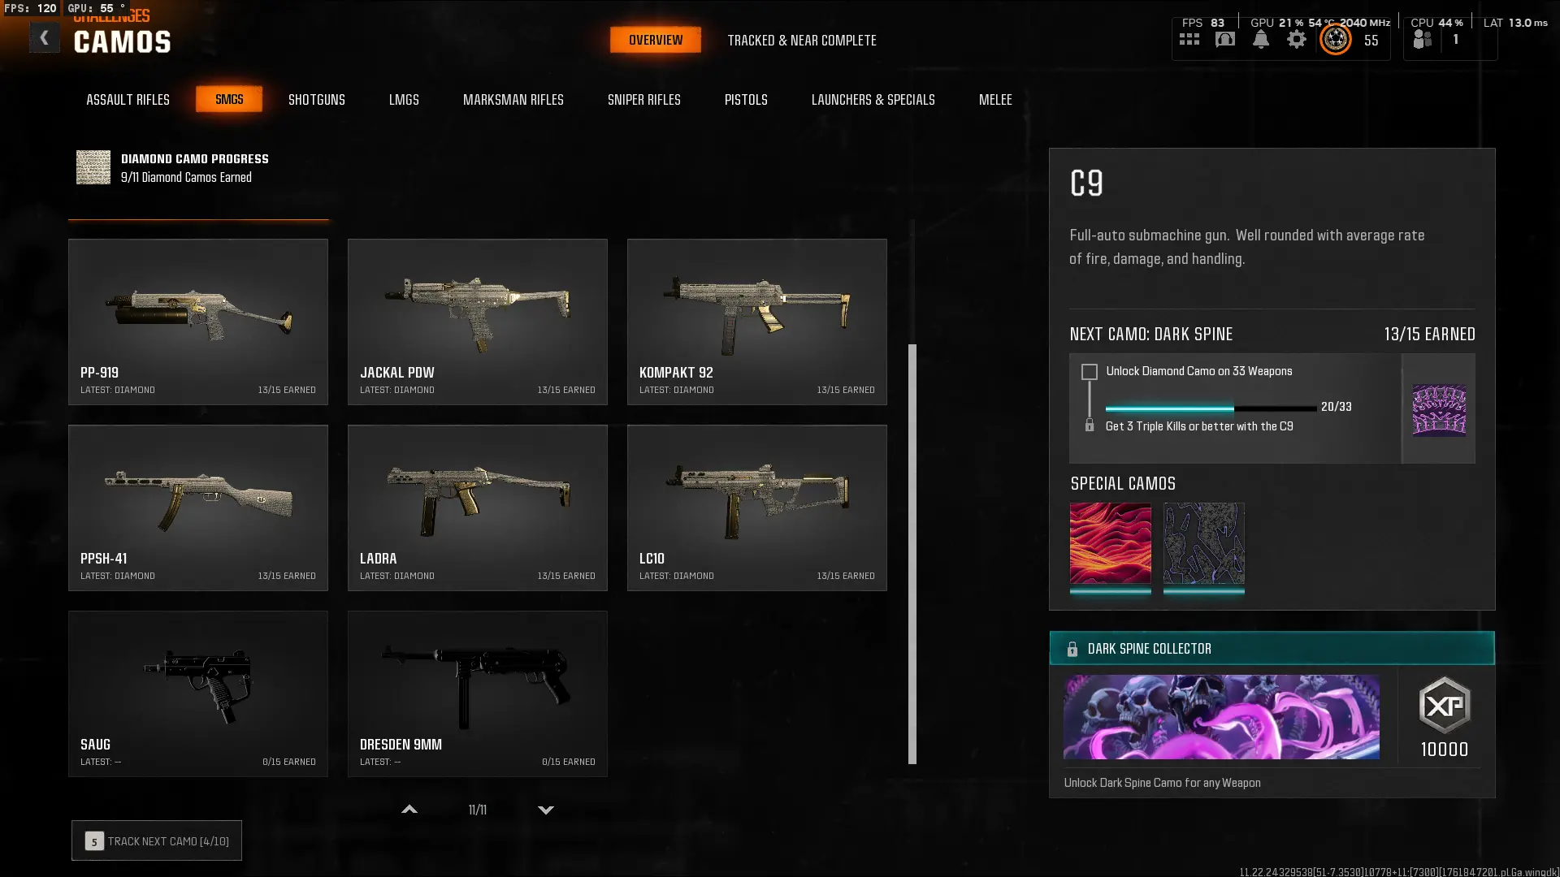Click the weapon list vertical scrollbar
1560x877 pixels.
912,554
